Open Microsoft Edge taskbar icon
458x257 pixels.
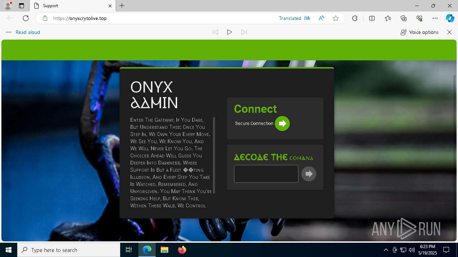click(147, 250)
